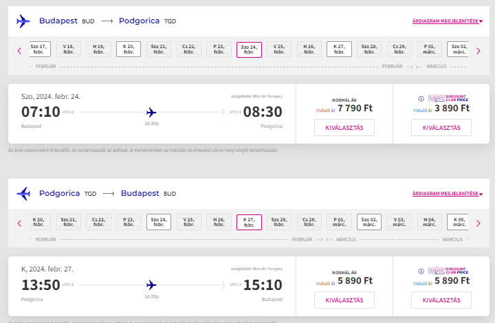Expand outbound Árdiagram megjelenítése price chart

click(x=448, y=21)
